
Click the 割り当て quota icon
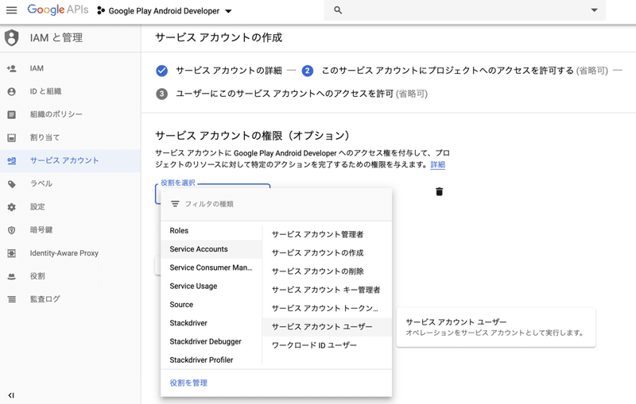(12, 137)
